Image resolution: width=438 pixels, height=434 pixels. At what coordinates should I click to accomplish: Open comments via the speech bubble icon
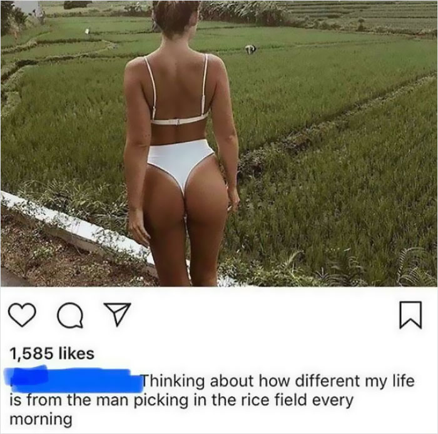tap(70, 315)
